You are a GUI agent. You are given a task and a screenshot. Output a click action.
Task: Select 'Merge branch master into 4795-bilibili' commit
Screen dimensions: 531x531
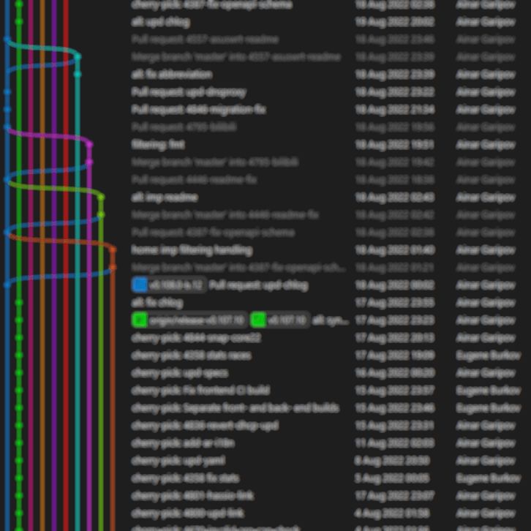pyautogui.click(x=215, y=162)
